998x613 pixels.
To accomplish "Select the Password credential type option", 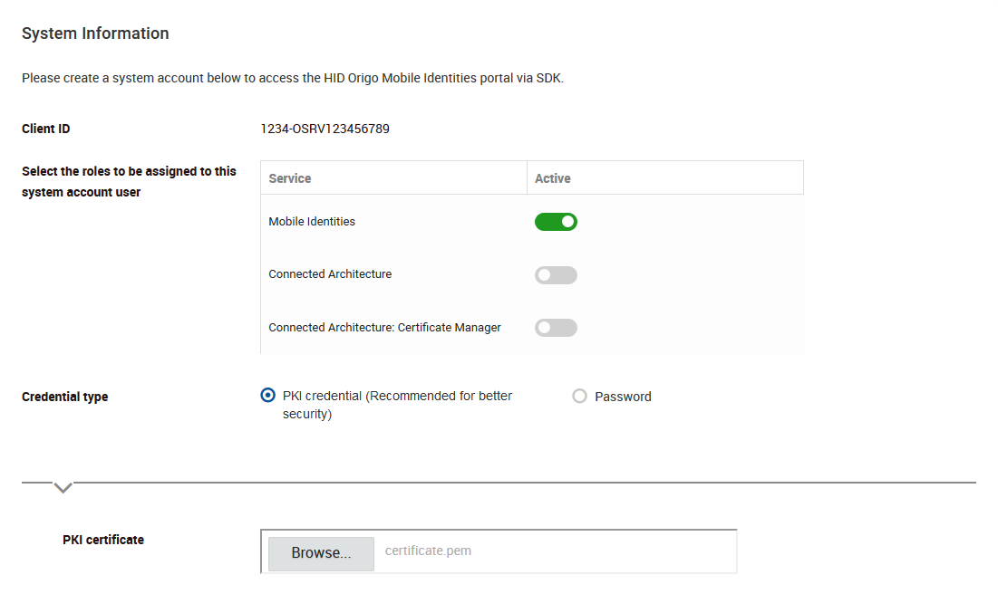I will [579, 396].
